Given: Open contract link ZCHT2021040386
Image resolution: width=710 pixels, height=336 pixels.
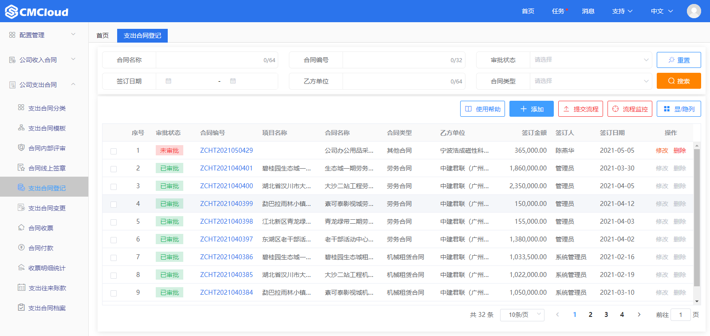Looking at the screenshot, I should point(226,257).
